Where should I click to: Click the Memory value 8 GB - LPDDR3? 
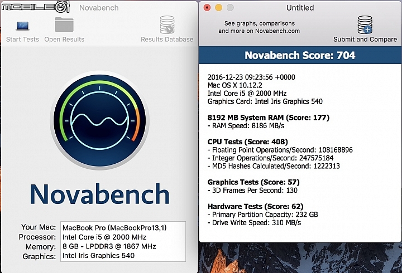[109, 246]
